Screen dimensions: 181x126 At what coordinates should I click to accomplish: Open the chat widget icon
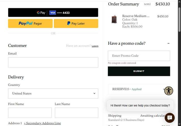click(x=170, y=118)
